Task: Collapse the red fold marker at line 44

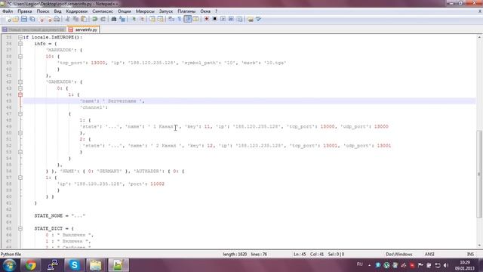Action: click(20, 94)
